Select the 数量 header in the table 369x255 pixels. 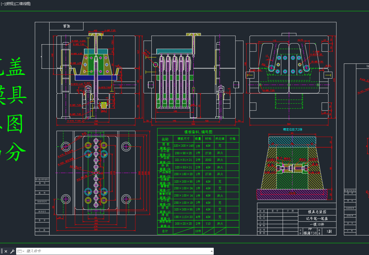(198, 139)
